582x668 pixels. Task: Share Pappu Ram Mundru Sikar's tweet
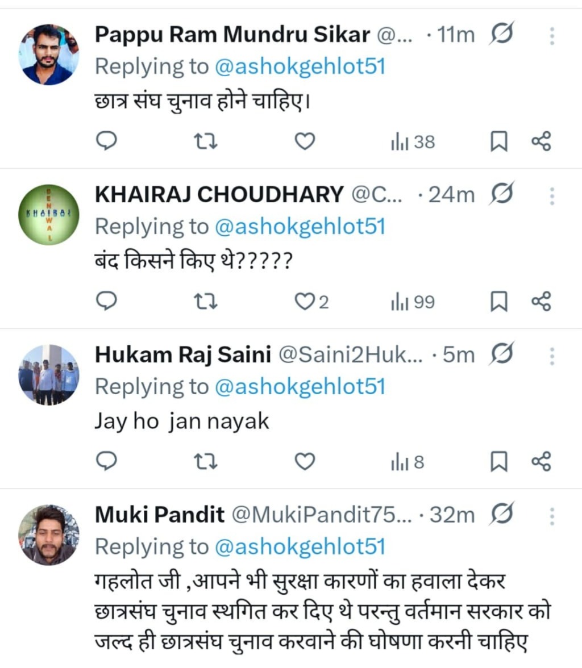pyautogui.click(x=541, y=141)
